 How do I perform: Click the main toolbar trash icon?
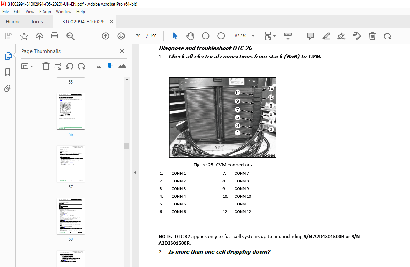(x=372, y=36)
